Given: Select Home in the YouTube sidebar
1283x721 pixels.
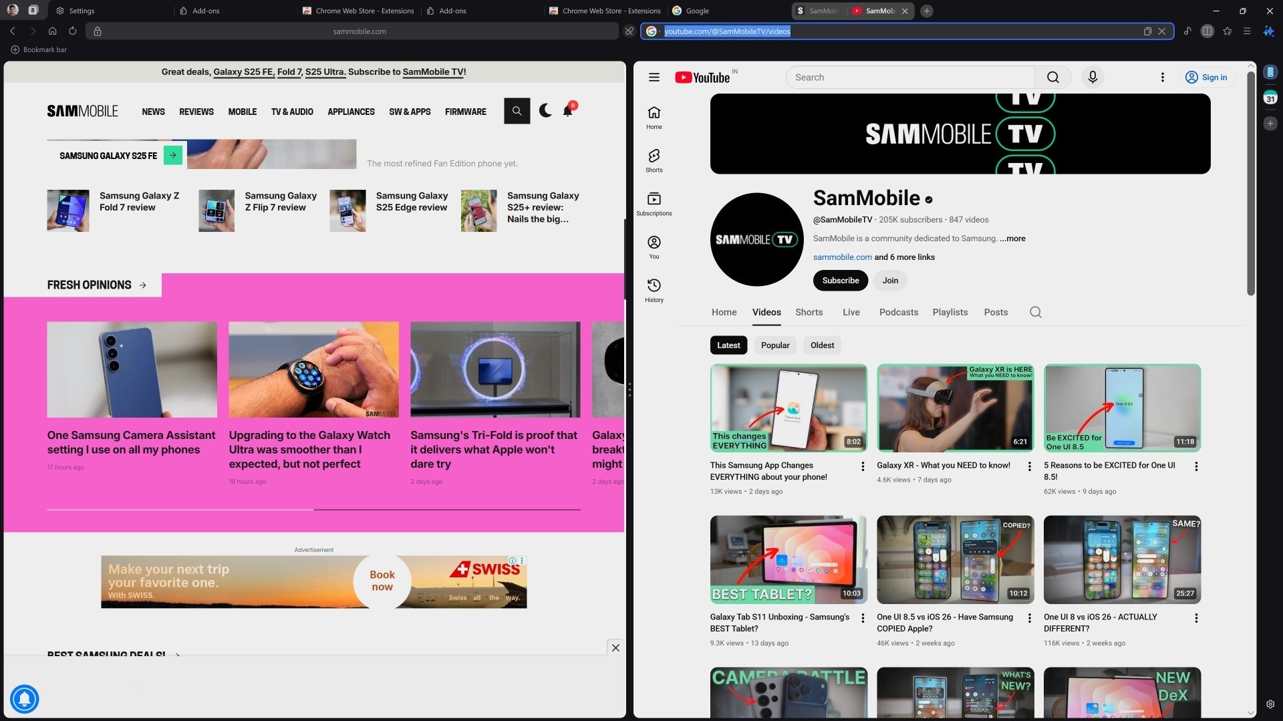Looking at the screenshot, I should pos(654,117).
